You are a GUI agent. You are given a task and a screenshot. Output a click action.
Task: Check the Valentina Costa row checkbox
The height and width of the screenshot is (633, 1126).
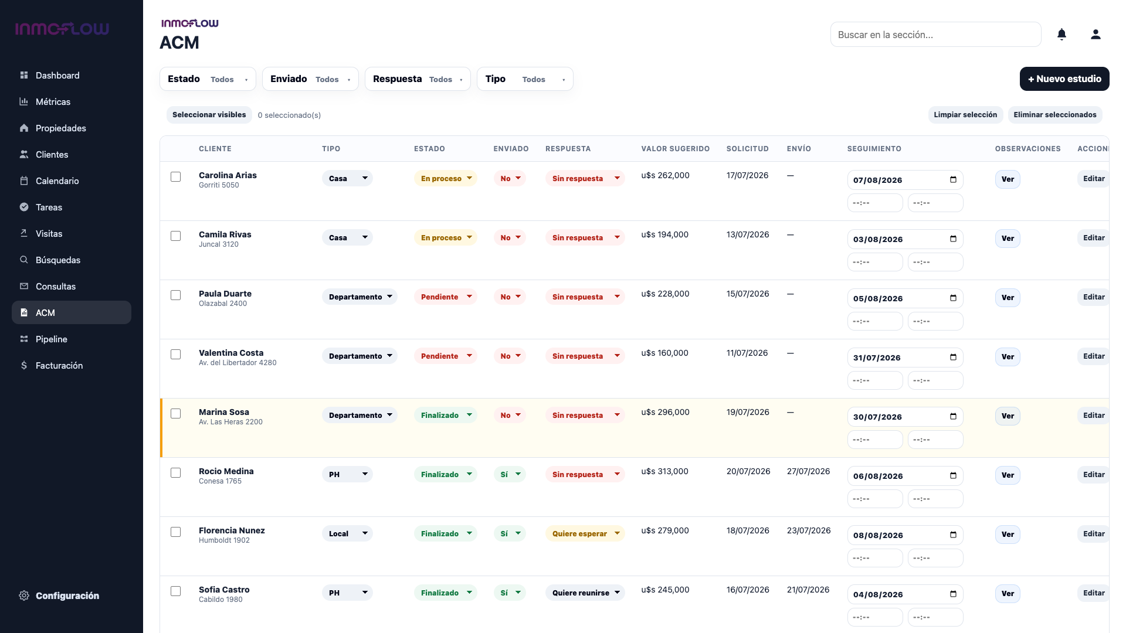coord(175,354)
